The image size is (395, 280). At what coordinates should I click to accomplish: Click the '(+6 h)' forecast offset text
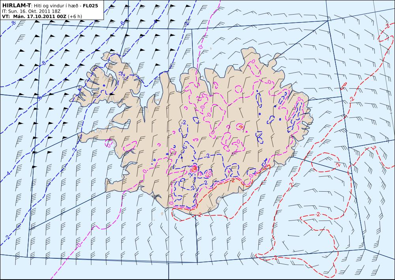pos(75,17)
